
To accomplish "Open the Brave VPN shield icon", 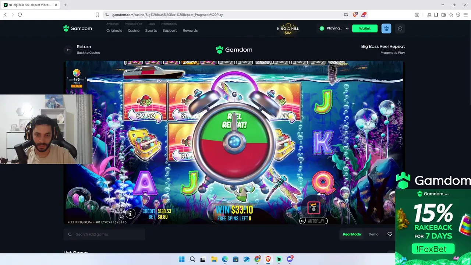I will click(458, 15).
